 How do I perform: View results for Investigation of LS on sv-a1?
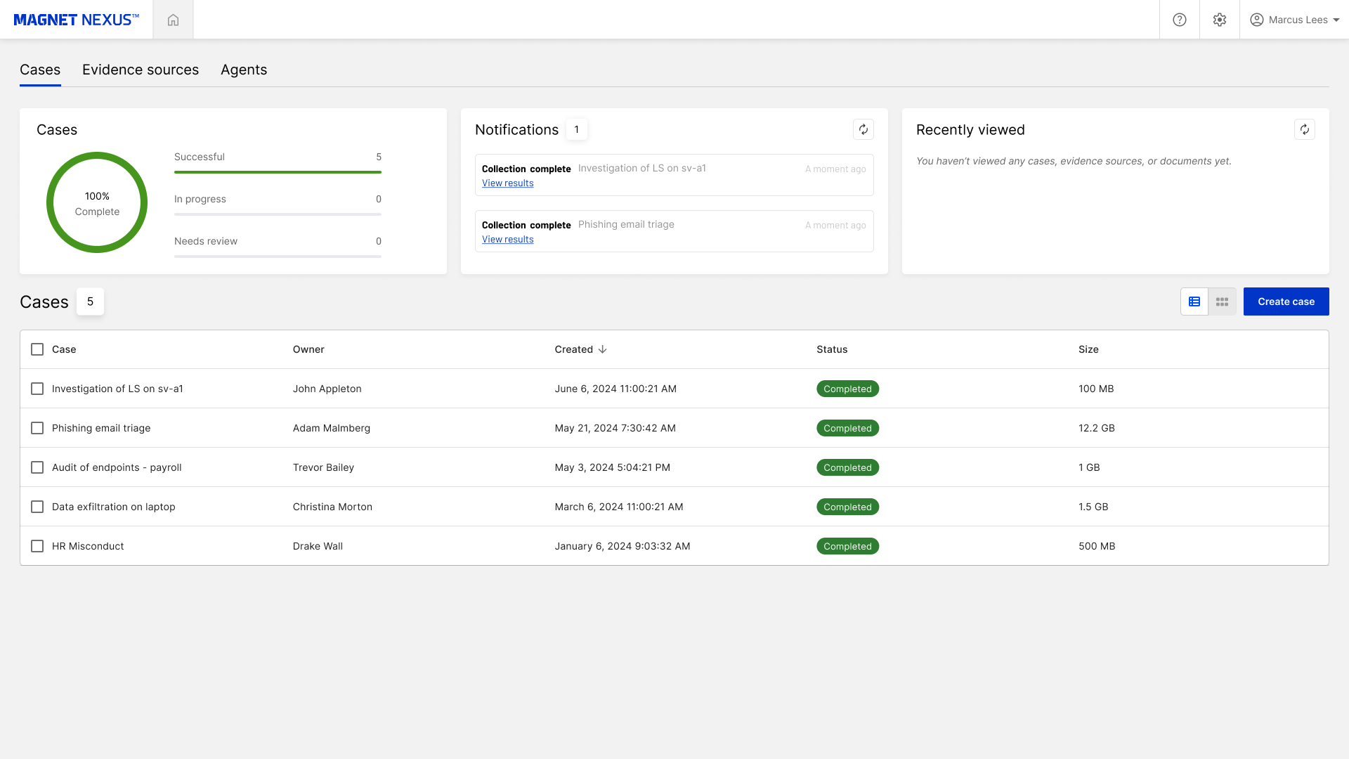507,183
